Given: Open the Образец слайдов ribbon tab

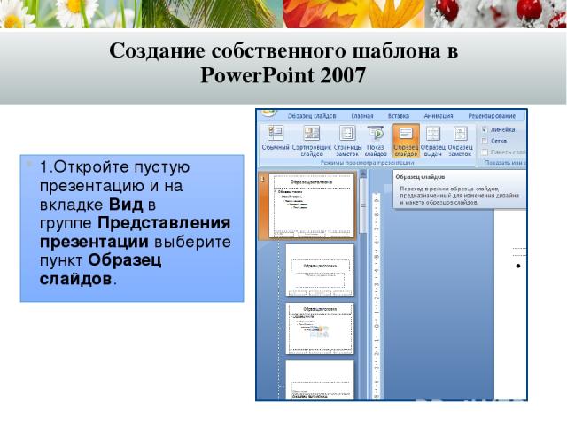Looking at the screenshot, I should (x=312, y=116).
